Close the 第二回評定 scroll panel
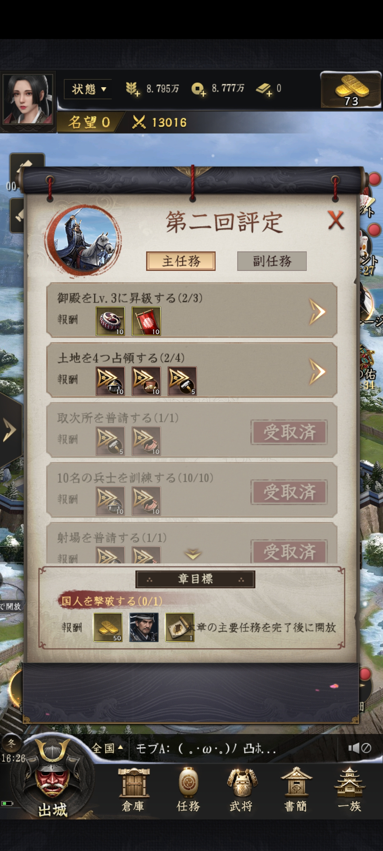This screenshot has height=851, width=383. [x=335, y=220]
